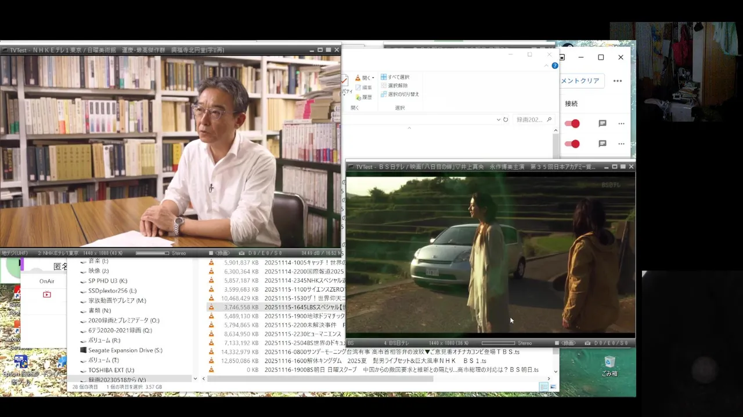Click 地デジ(UHF) tuner label in NHK TVTest
Image resolution: width=743 pixels, height=417 pixels.
pos(15,253)
